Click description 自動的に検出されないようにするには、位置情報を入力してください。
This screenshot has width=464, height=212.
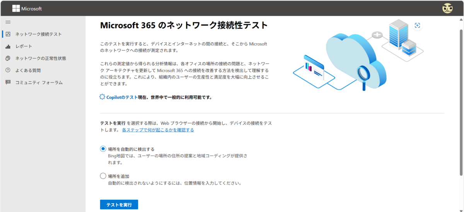(x=175, y=183)
